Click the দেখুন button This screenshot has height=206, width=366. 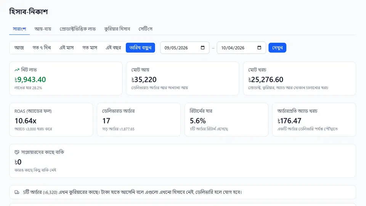[x=277, y=48]
